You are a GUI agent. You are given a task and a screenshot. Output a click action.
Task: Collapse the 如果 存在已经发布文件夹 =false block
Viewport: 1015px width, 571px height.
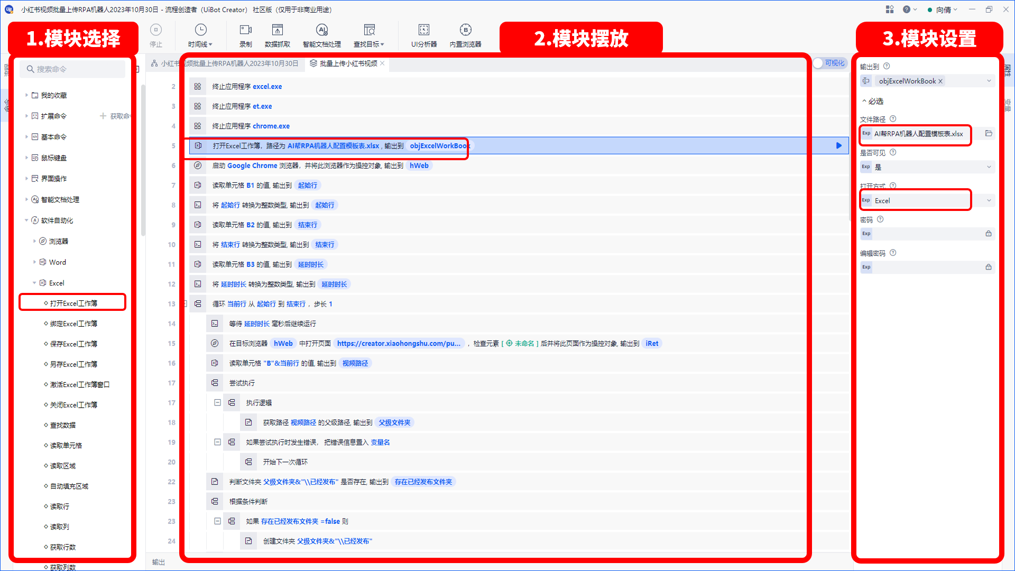(217, 521)
